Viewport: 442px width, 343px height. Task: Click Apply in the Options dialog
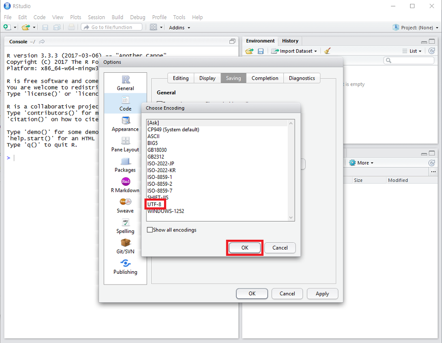(x=322, y=294)
